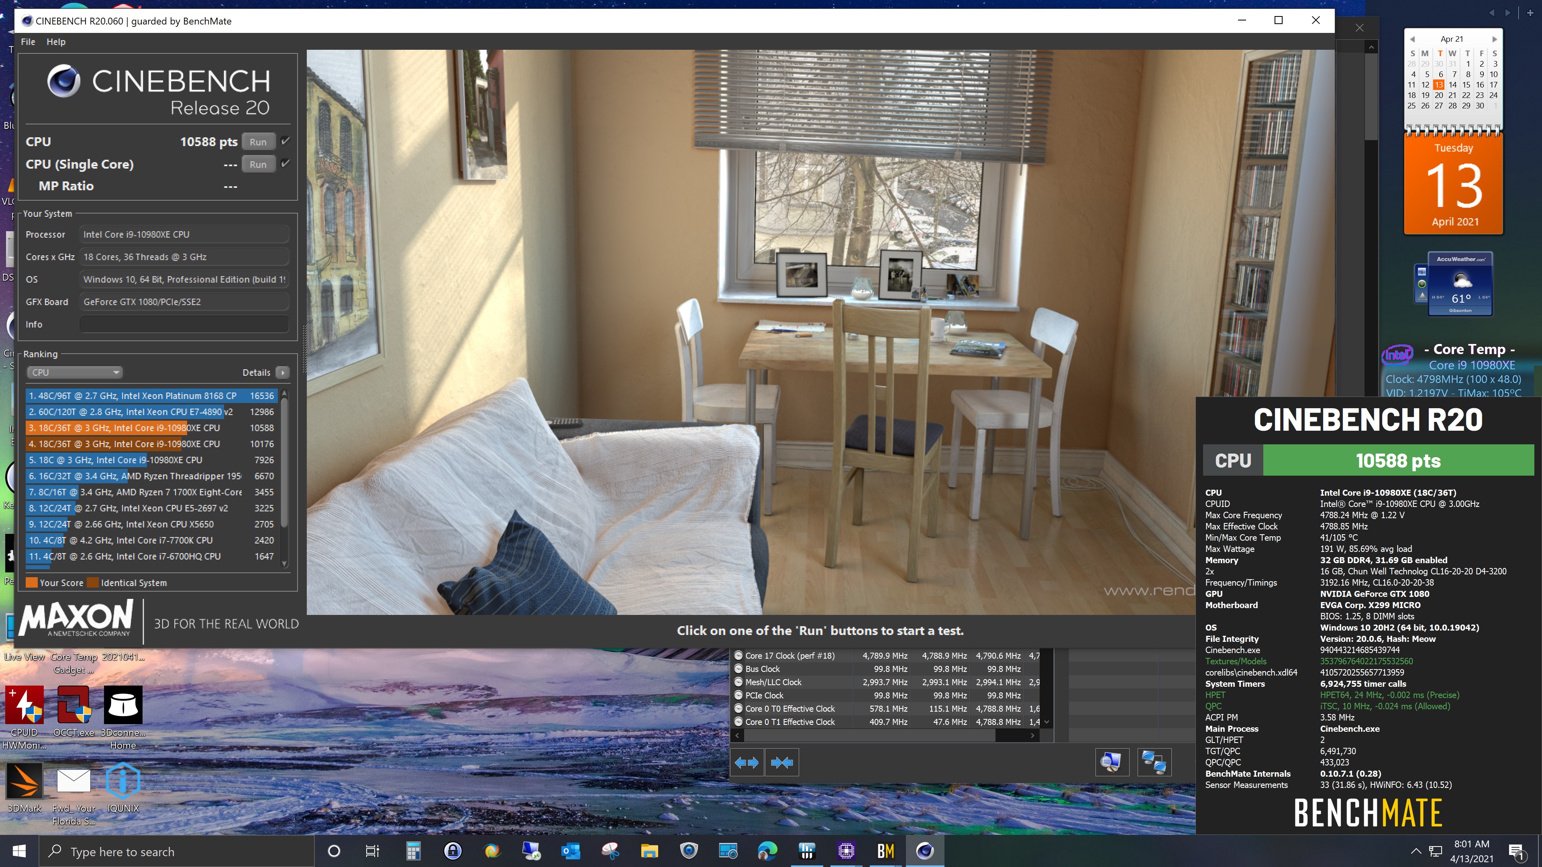
Task: Select ranking row Xeon E7-4890 v2
Action: 151,412
